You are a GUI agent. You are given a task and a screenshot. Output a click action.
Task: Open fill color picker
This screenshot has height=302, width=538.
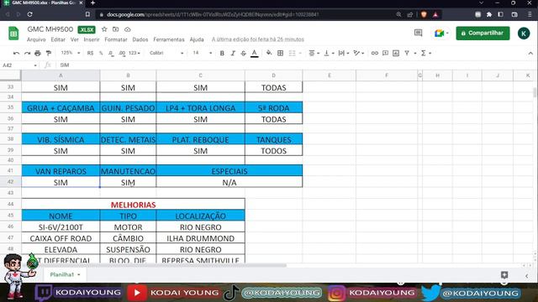pos(269,53)
